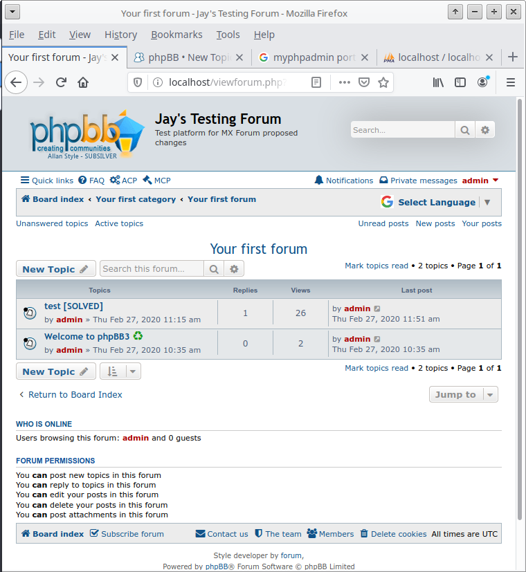Click the top New Topic button
The image size is (526, 572).
pyautogui.click(x=56, y=269)
